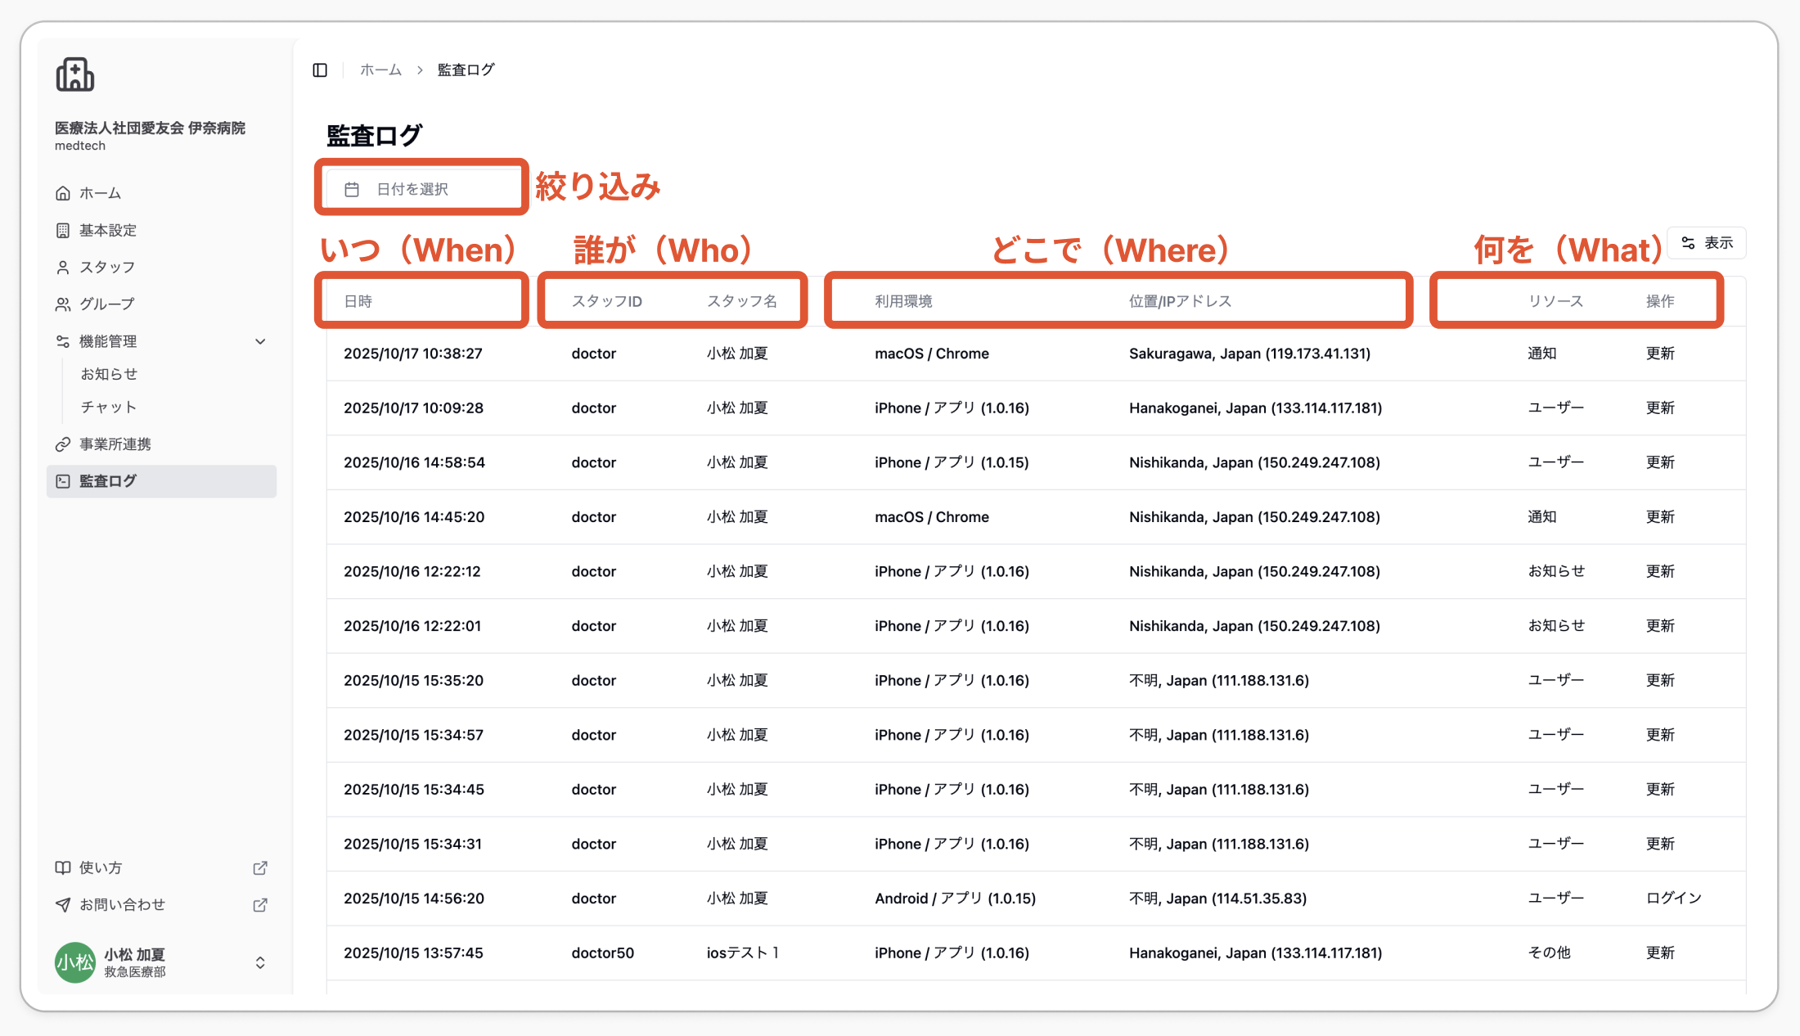1800x1036 pixels.
Task: Select 監査ログ in the sidebar
Action: point(162,481)
